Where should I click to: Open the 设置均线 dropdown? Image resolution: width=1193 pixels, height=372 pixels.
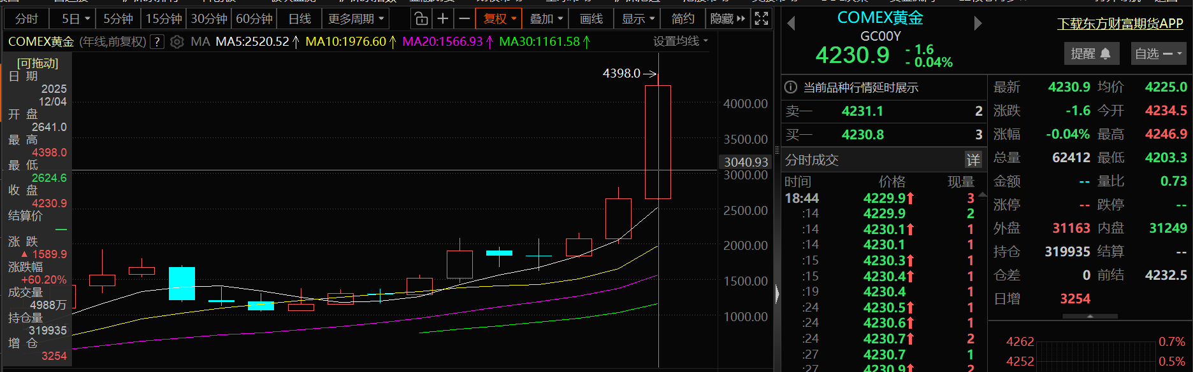point(680,41)
